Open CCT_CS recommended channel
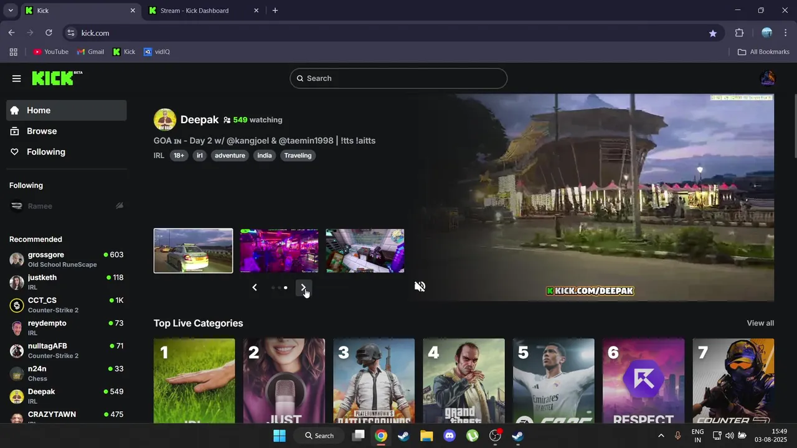This screenshot has height=448, width=797. point(67,305)
